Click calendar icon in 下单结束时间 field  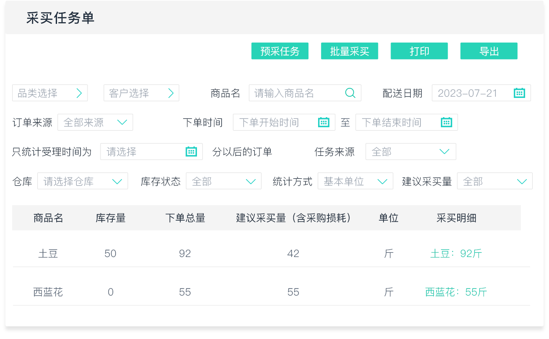pyautogui.click(x=446, y=122)
